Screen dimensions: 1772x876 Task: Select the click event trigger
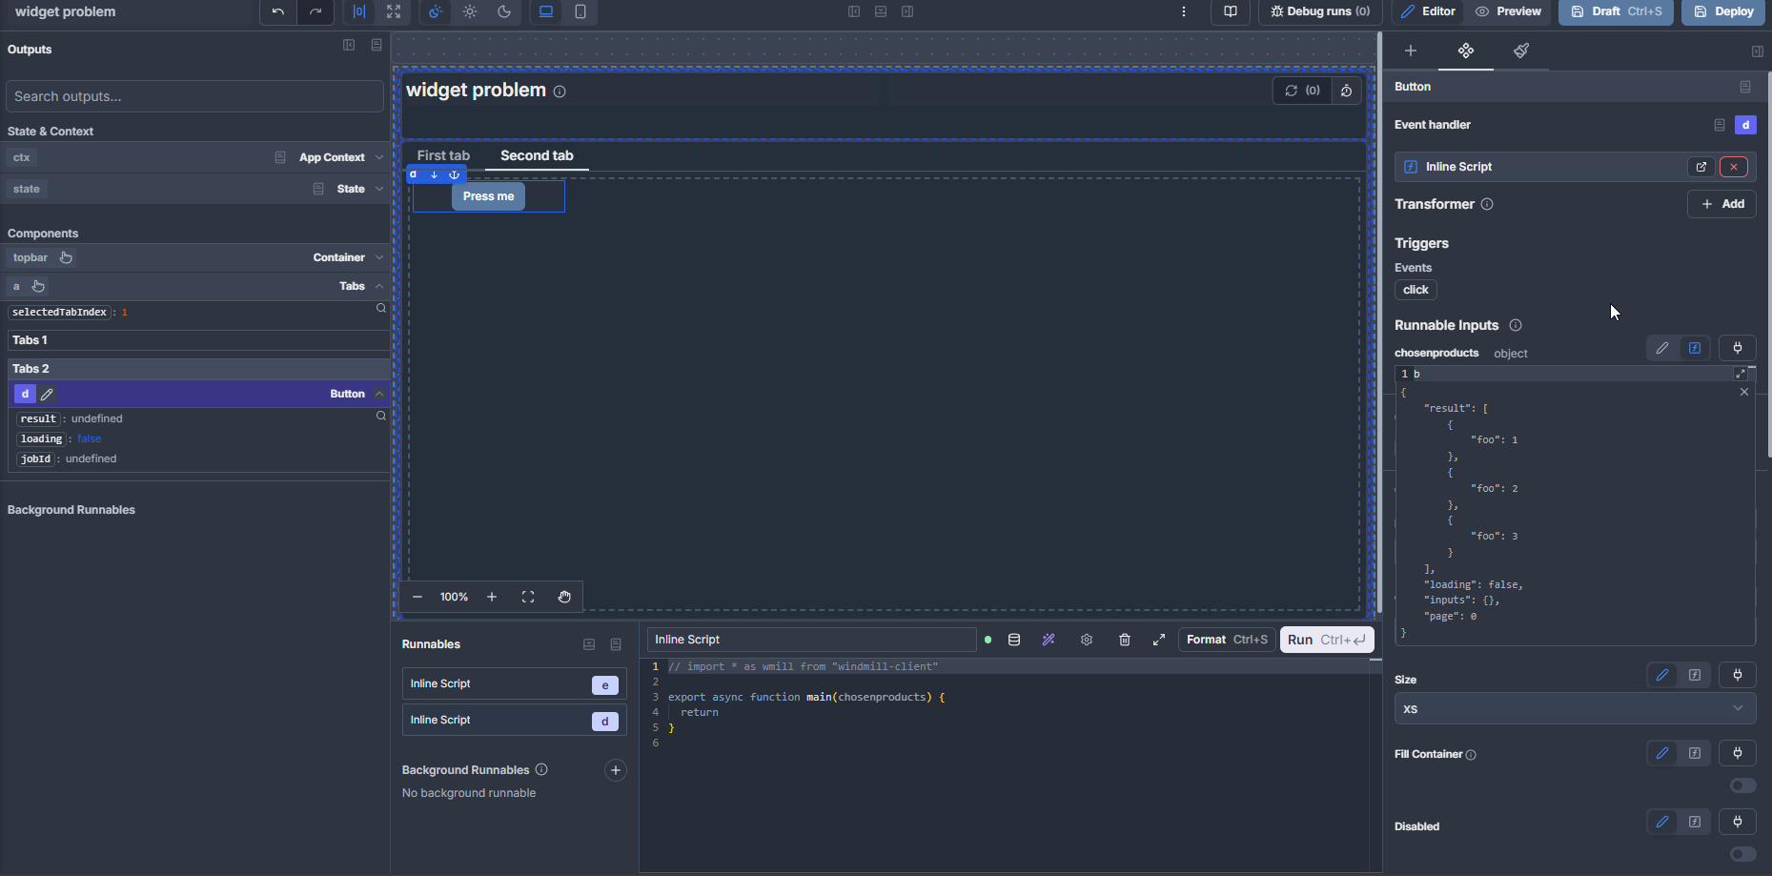tap(1416, 290)
